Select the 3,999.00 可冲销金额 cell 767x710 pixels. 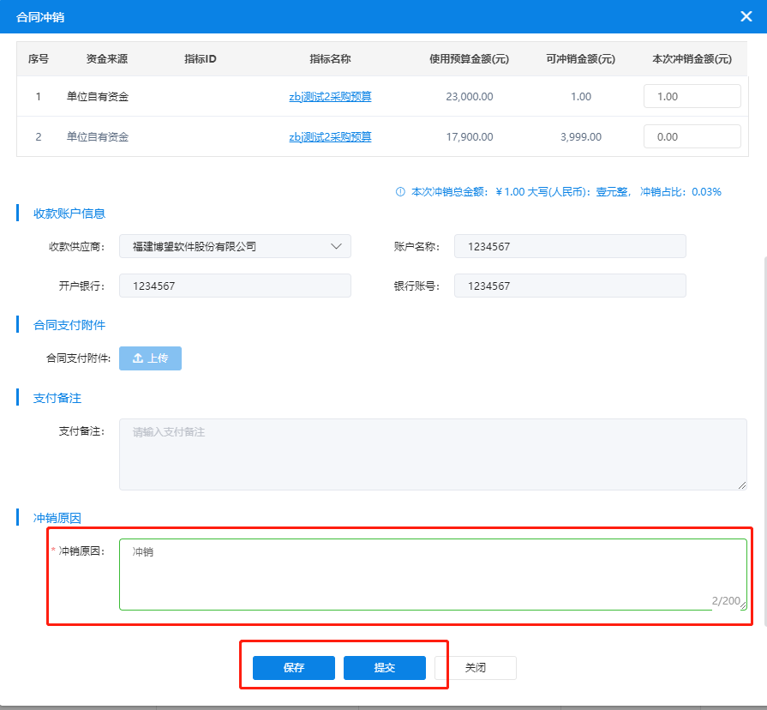point(581,136)
